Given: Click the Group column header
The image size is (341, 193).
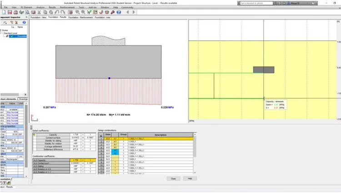Looking at the screenshot, I should click(x=123, y=135).
